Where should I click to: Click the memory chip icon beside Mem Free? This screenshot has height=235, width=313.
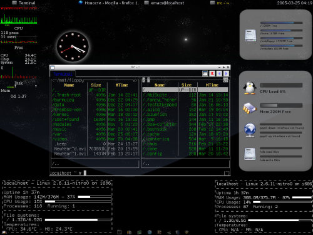click(250, 108)
